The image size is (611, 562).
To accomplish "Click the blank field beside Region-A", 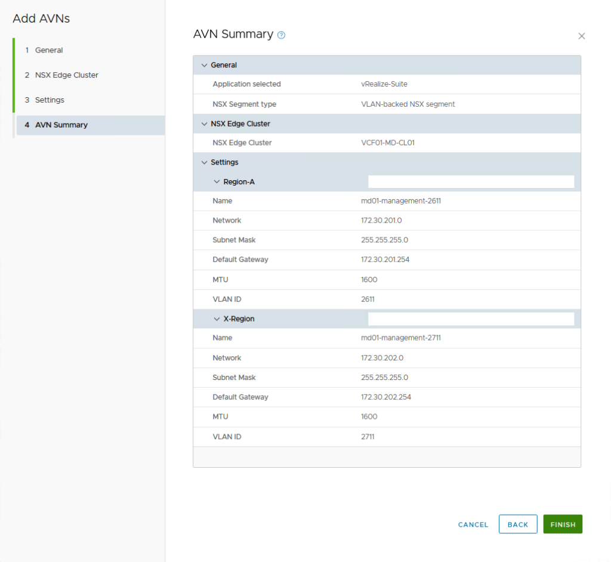I will coord(471,181).
